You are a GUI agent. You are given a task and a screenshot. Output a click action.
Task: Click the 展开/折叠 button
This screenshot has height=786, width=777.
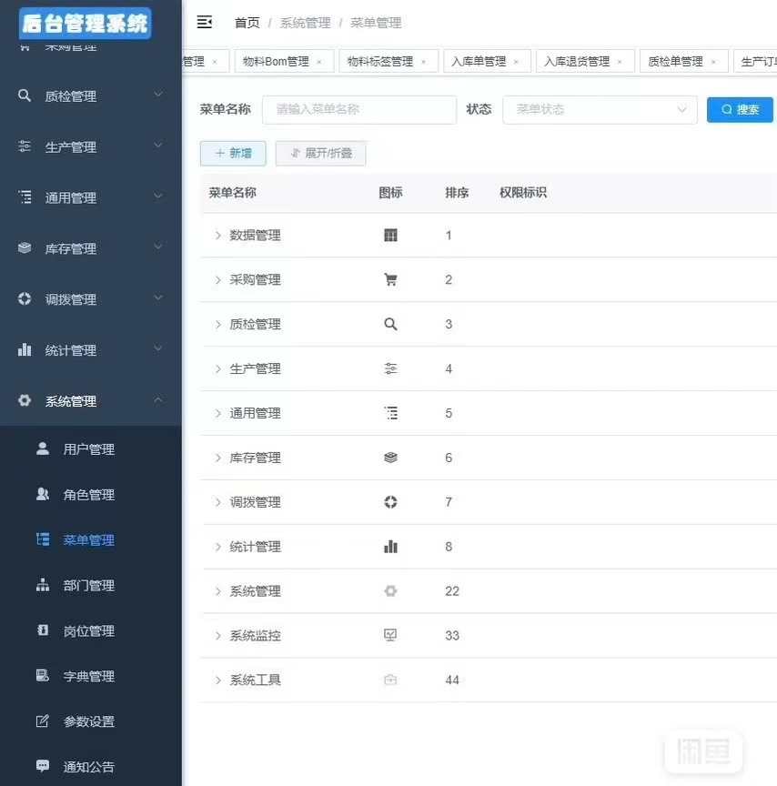[x=321, y=153]
